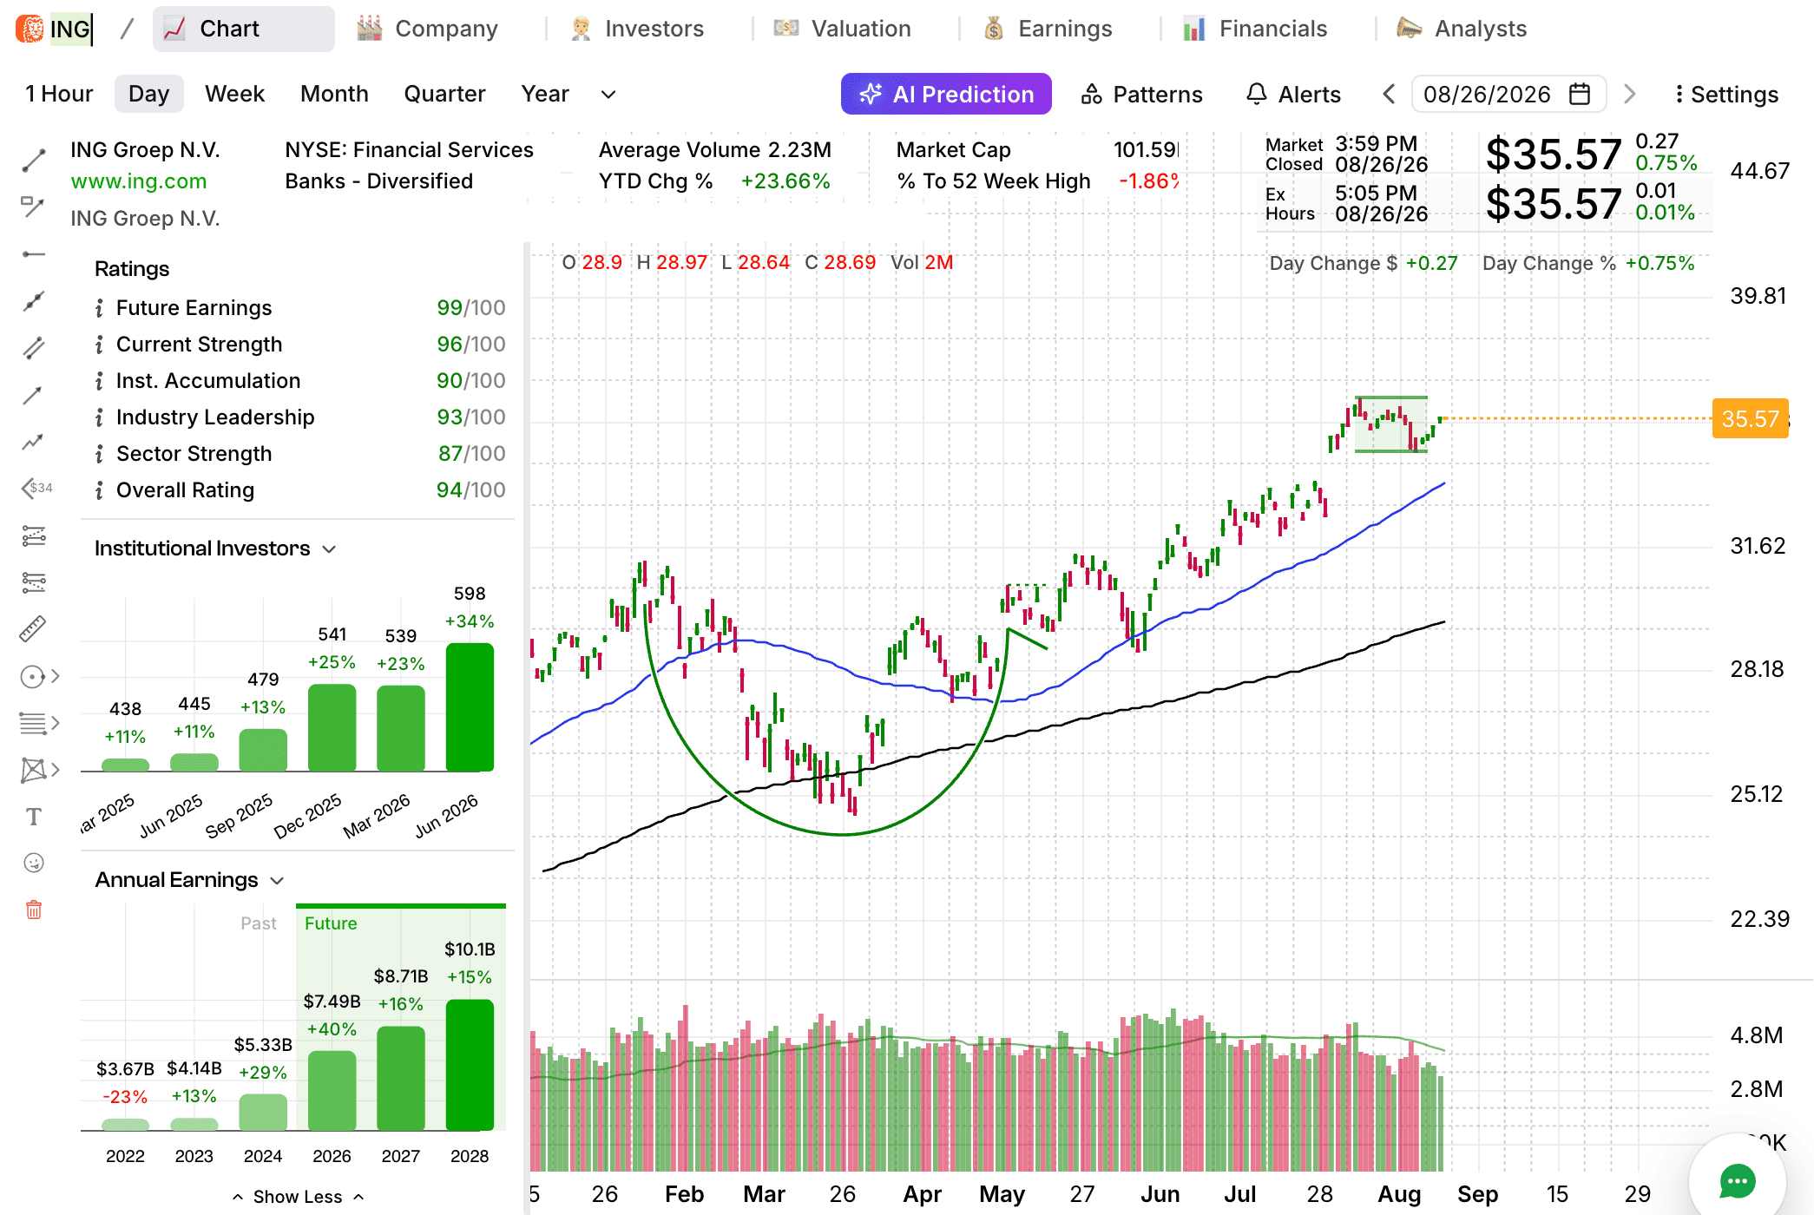Screen dimensions: 1814x1215
Task: Expand polygon pattern tool options
Action: [x=56, y=770]
